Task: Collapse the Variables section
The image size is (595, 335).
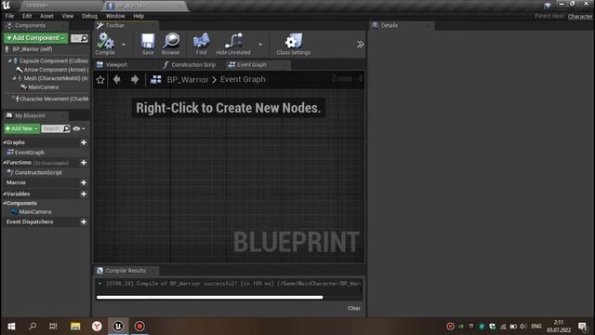Action: coord(5,194)
